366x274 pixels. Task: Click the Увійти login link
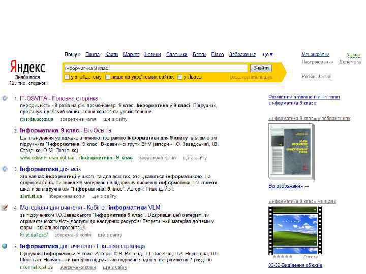click(x=353, y=55)
